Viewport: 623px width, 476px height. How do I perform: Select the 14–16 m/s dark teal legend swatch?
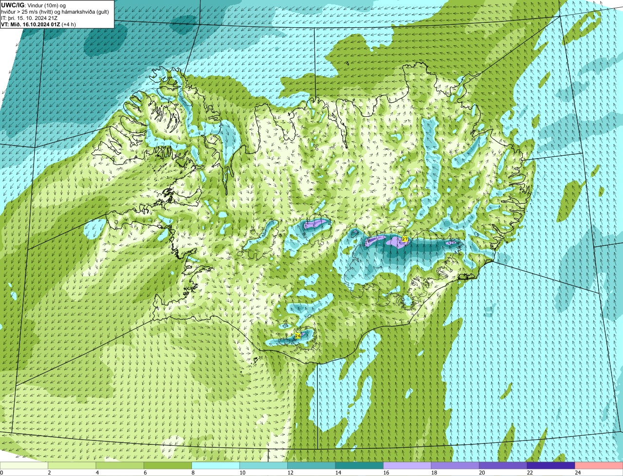(359, 466)
